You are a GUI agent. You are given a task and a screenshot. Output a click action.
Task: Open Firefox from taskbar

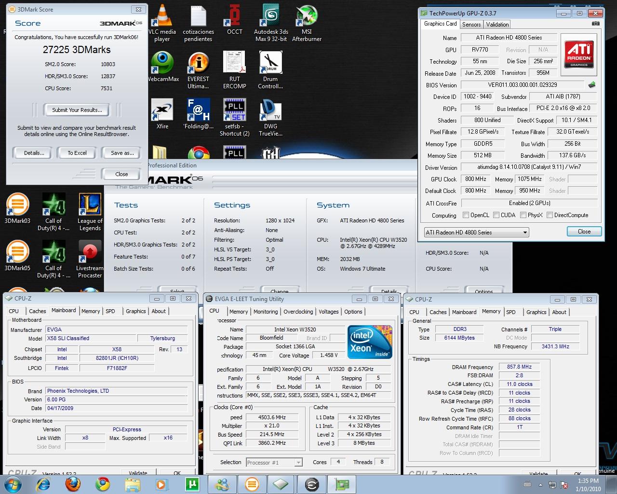73,484
